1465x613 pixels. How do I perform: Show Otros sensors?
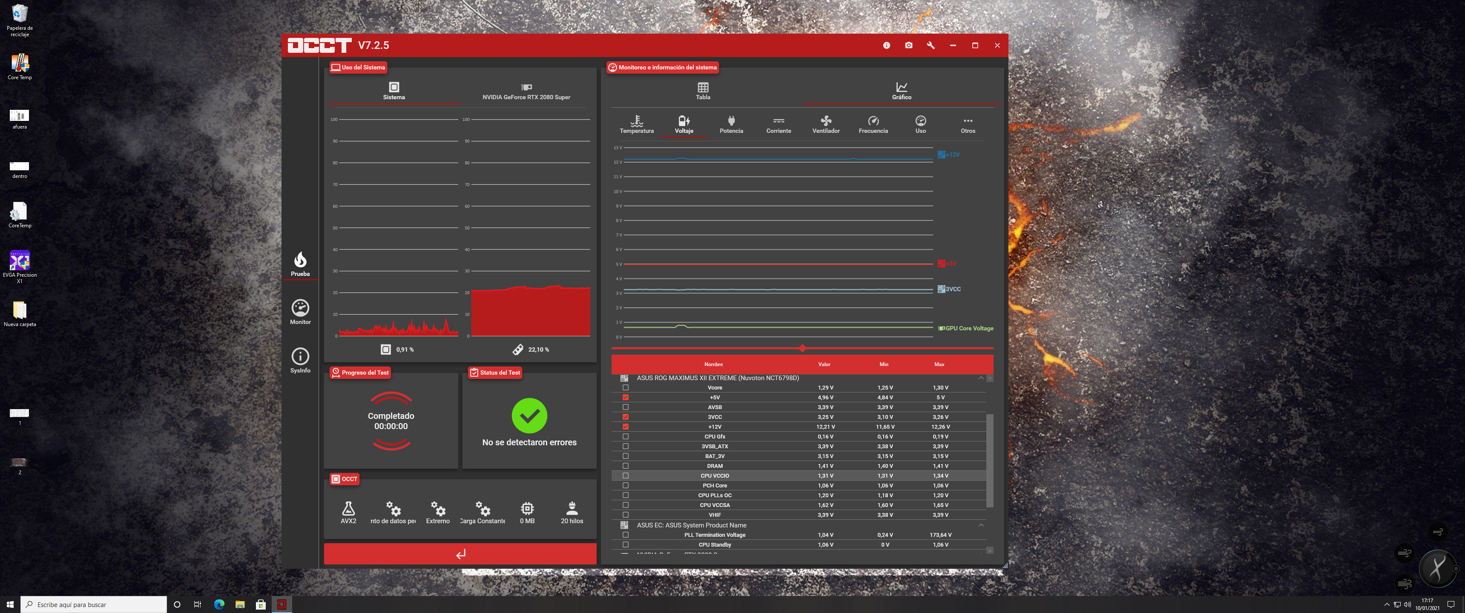point(968,125)
